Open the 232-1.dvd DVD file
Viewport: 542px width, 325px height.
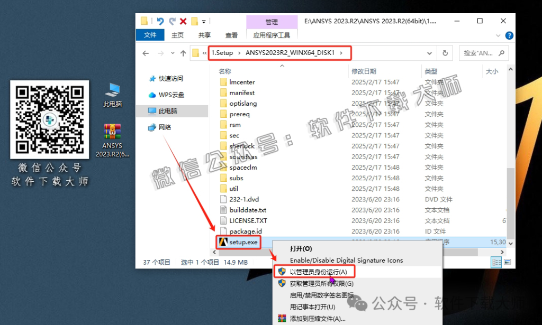(243, 199)
